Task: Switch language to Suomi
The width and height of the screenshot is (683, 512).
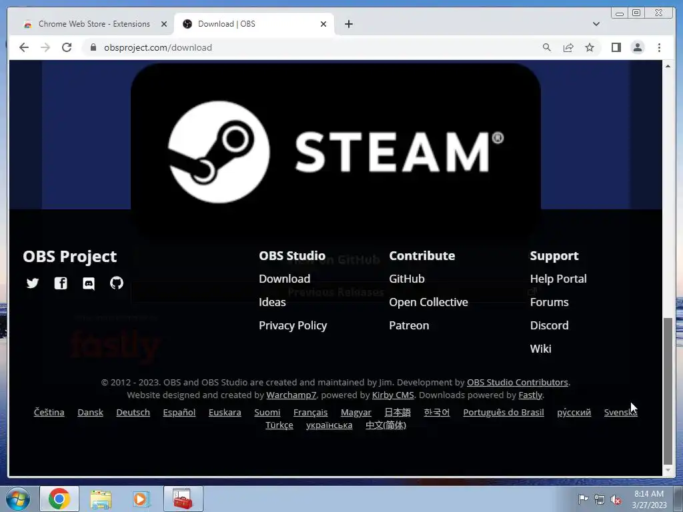Action: (267, 412)
